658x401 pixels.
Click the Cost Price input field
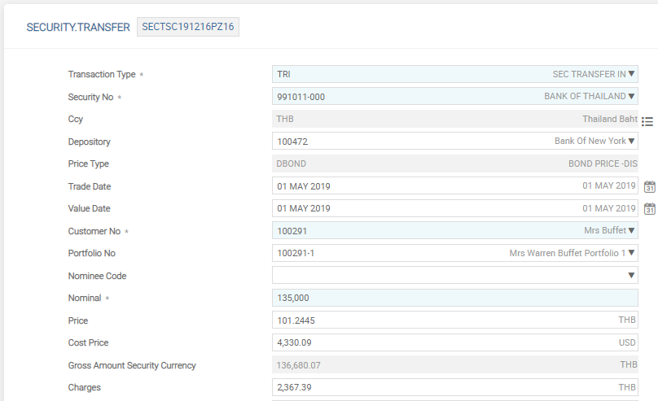click(x=440, y=342)
